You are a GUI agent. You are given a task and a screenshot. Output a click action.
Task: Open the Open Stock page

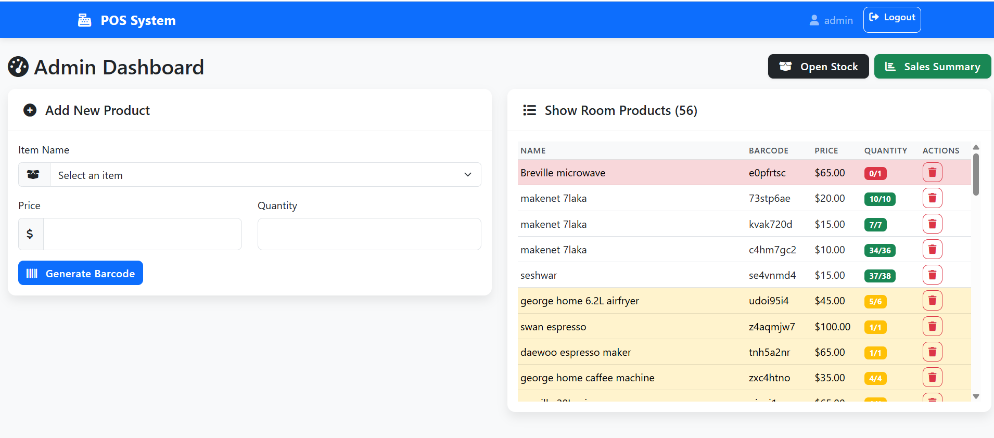[x=818, y=67]
